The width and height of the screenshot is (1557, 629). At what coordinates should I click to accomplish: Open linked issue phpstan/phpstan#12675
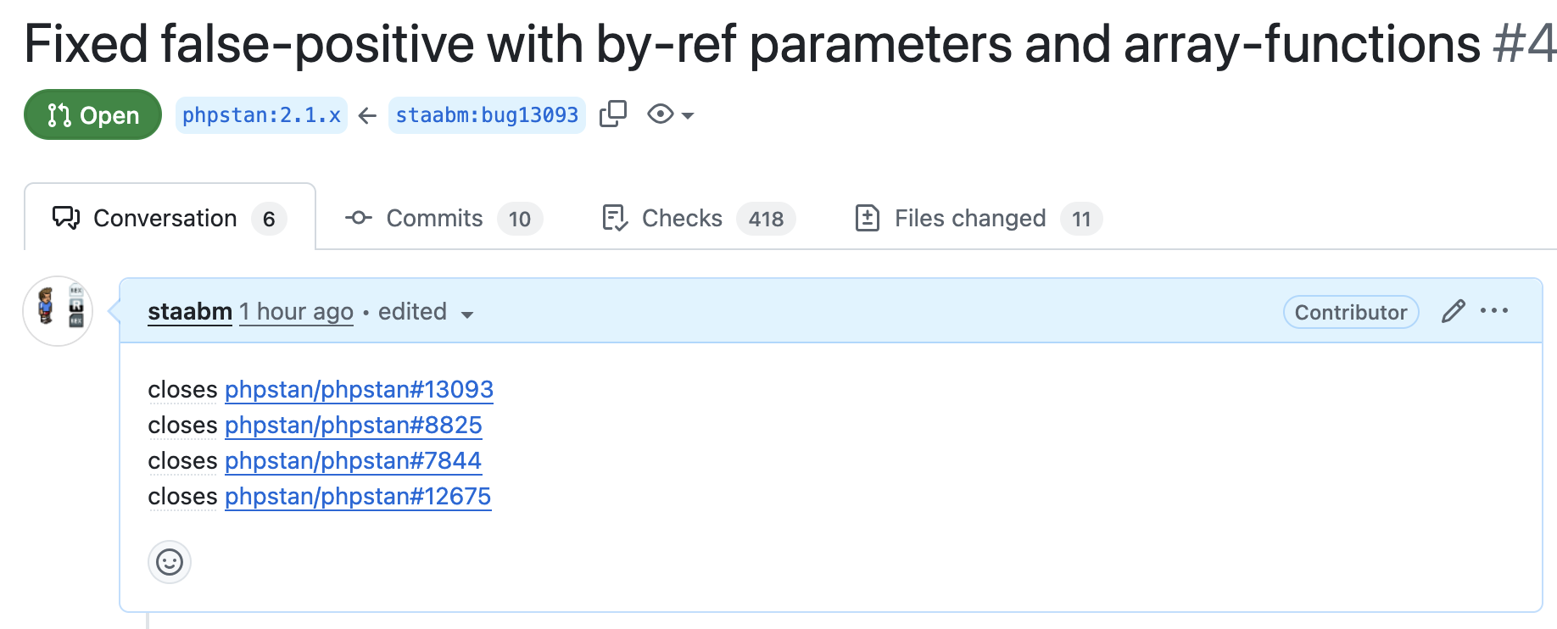tap(358, 496)
